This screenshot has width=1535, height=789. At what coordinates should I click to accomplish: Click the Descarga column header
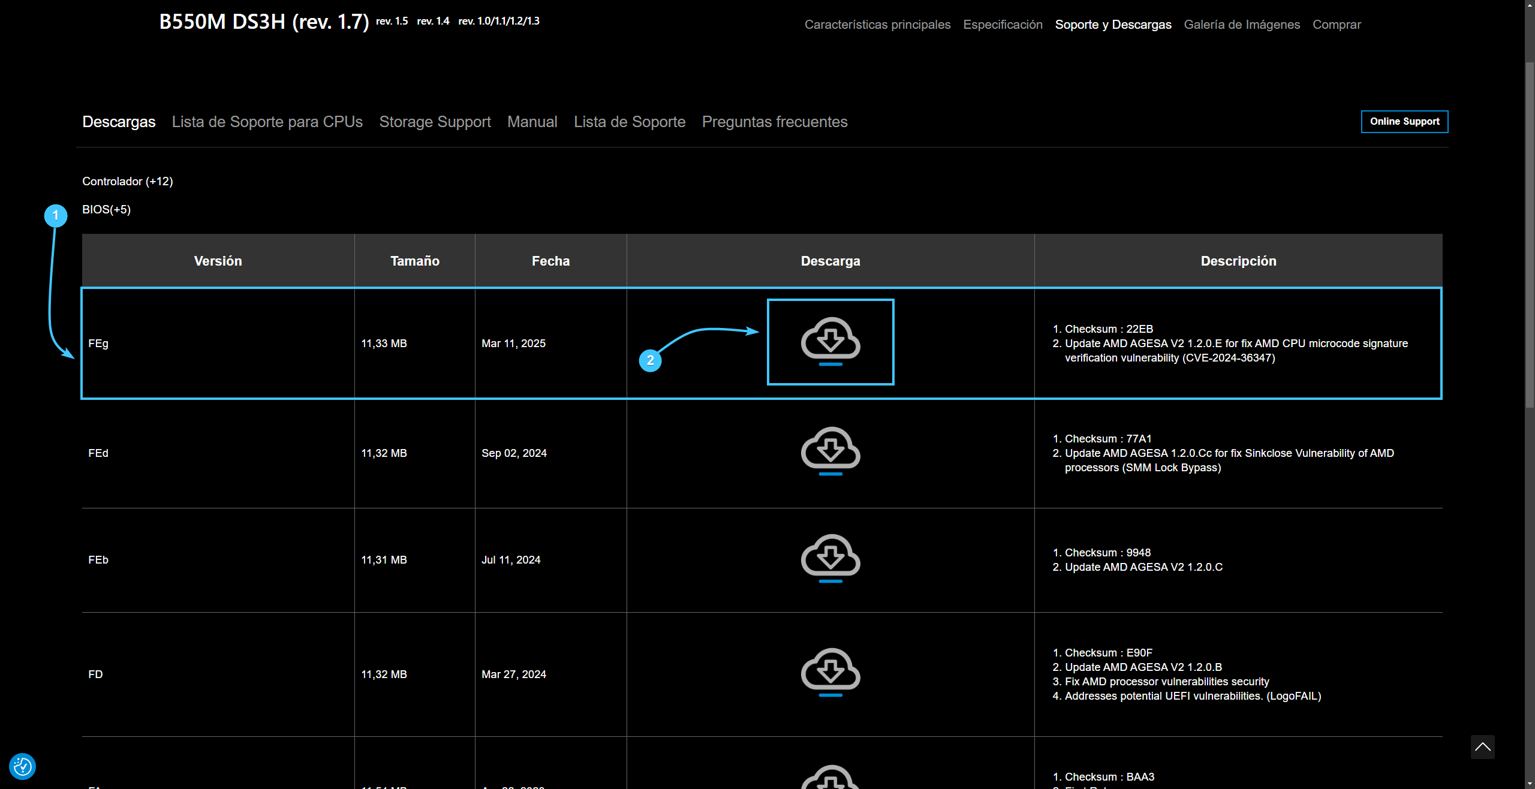coord(830,261)
